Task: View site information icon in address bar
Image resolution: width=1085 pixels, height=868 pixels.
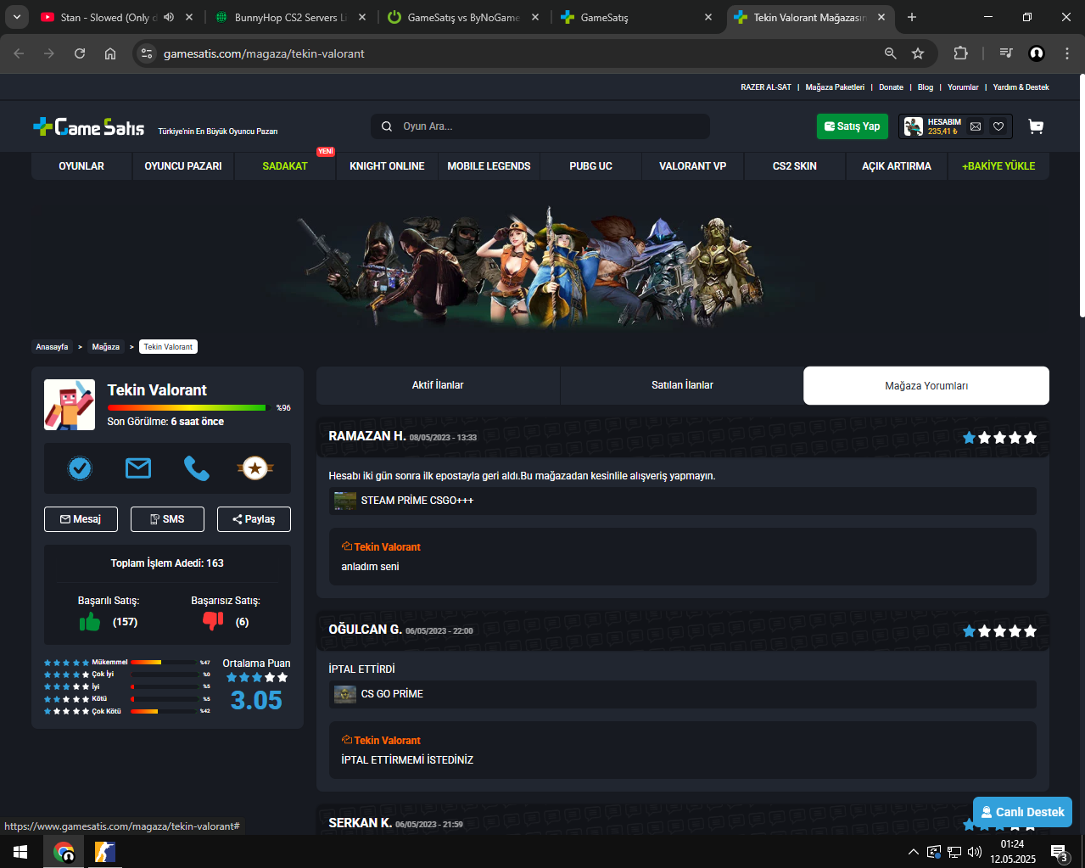Action: (x=147, y=53)
